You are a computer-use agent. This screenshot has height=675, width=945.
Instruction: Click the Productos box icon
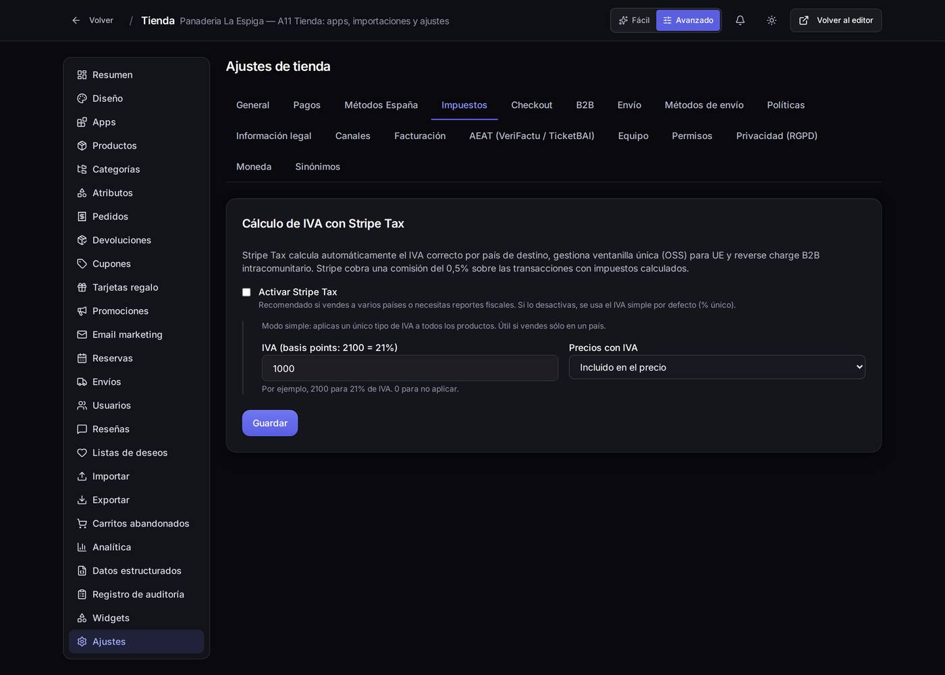pyautogui.click(x=82, y=146)
